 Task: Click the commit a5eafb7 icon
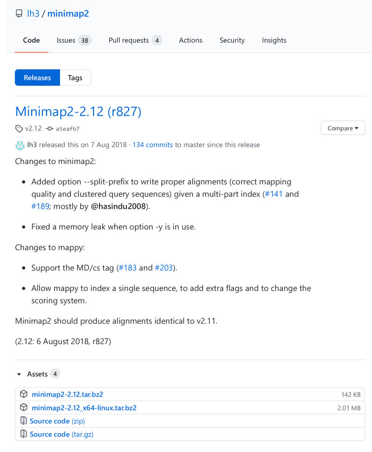click(x=50, y=129)
